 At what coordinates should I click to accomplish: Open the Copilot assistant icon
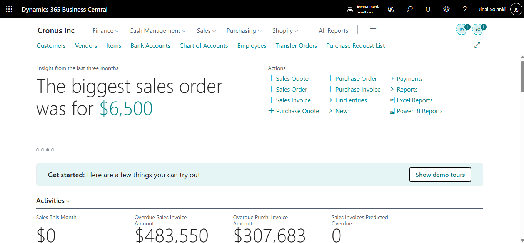pyautogui.click(x=391, y=9)
